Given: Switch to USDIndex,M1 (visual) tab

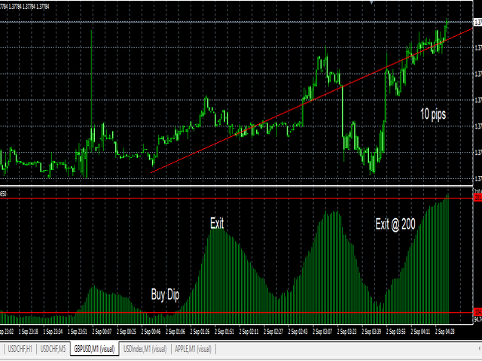Looking at the screenshot, I should click(x=145, y=348).
